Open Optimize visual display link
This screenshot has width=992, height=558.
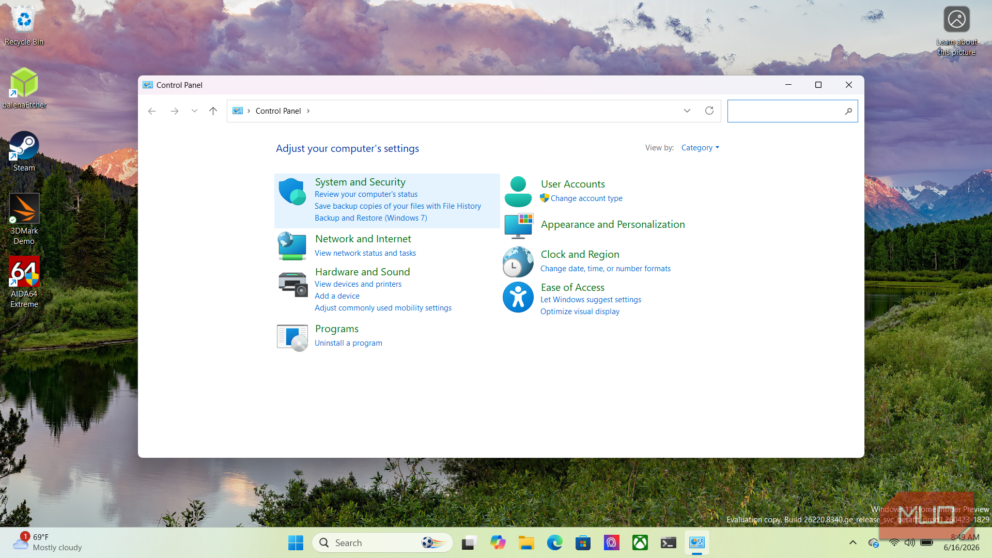[580, 312]
